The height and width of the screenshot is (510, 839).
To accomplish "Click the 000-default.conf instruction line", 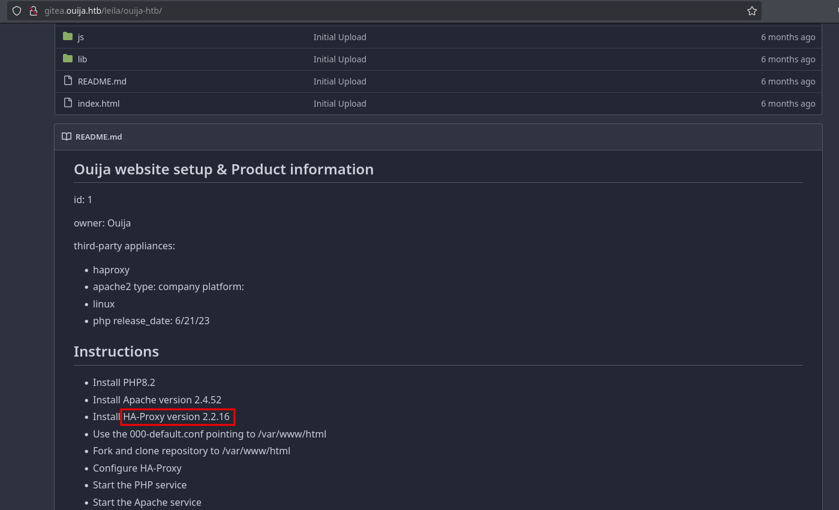I will pos(209,434).
